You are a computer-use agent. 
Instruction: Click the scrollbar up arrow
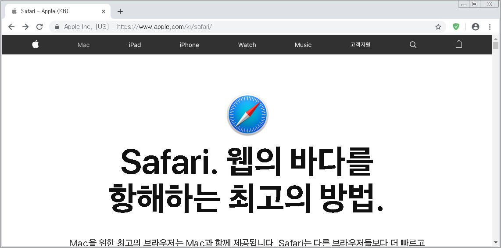click(x=496, y=38)
